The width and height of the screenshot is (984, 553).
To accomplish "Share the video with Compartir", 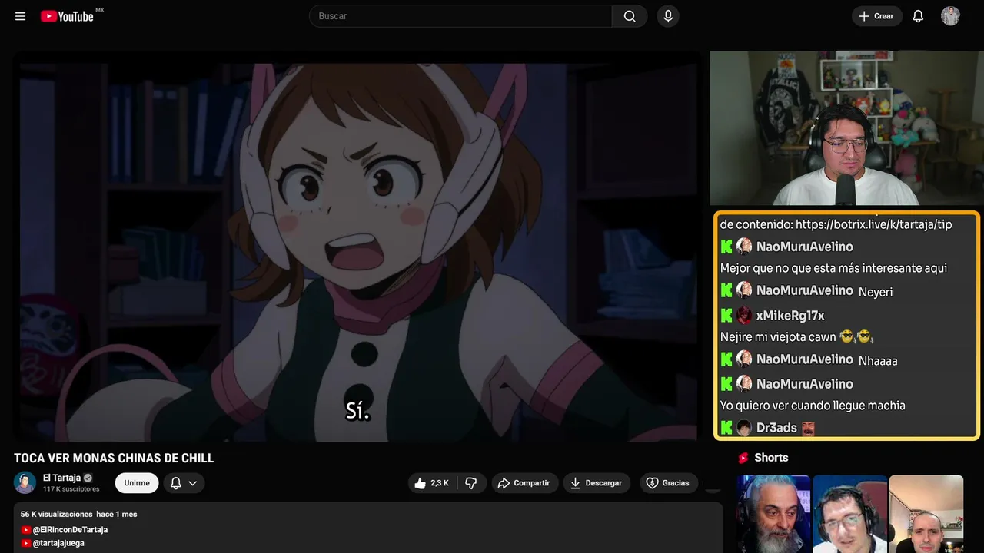I will (525, 483).
